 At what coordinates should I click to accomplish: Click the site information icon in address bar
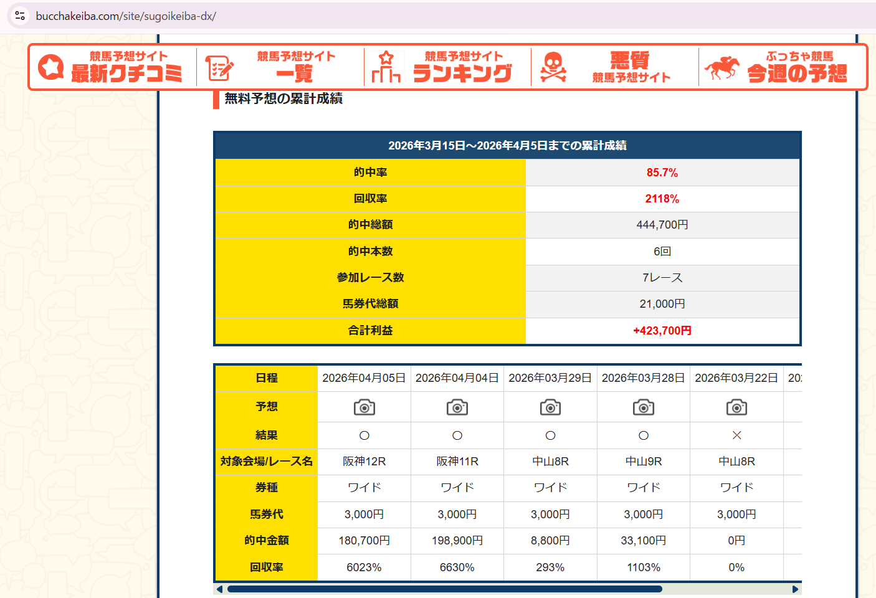20,16
